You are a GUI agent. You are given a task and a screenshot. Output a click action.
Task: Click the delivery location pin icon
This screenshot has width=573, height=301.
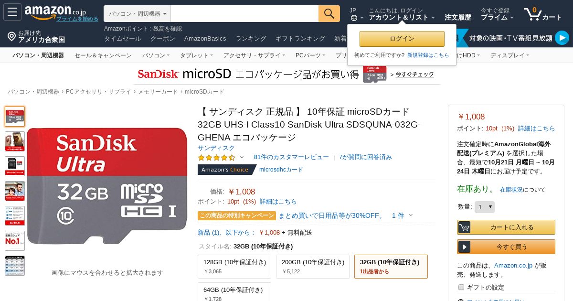click(11, 36)
